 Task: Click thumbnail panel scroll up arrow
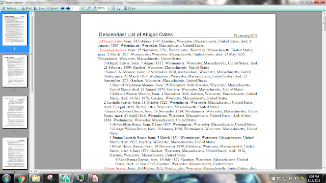click(32, 14)
